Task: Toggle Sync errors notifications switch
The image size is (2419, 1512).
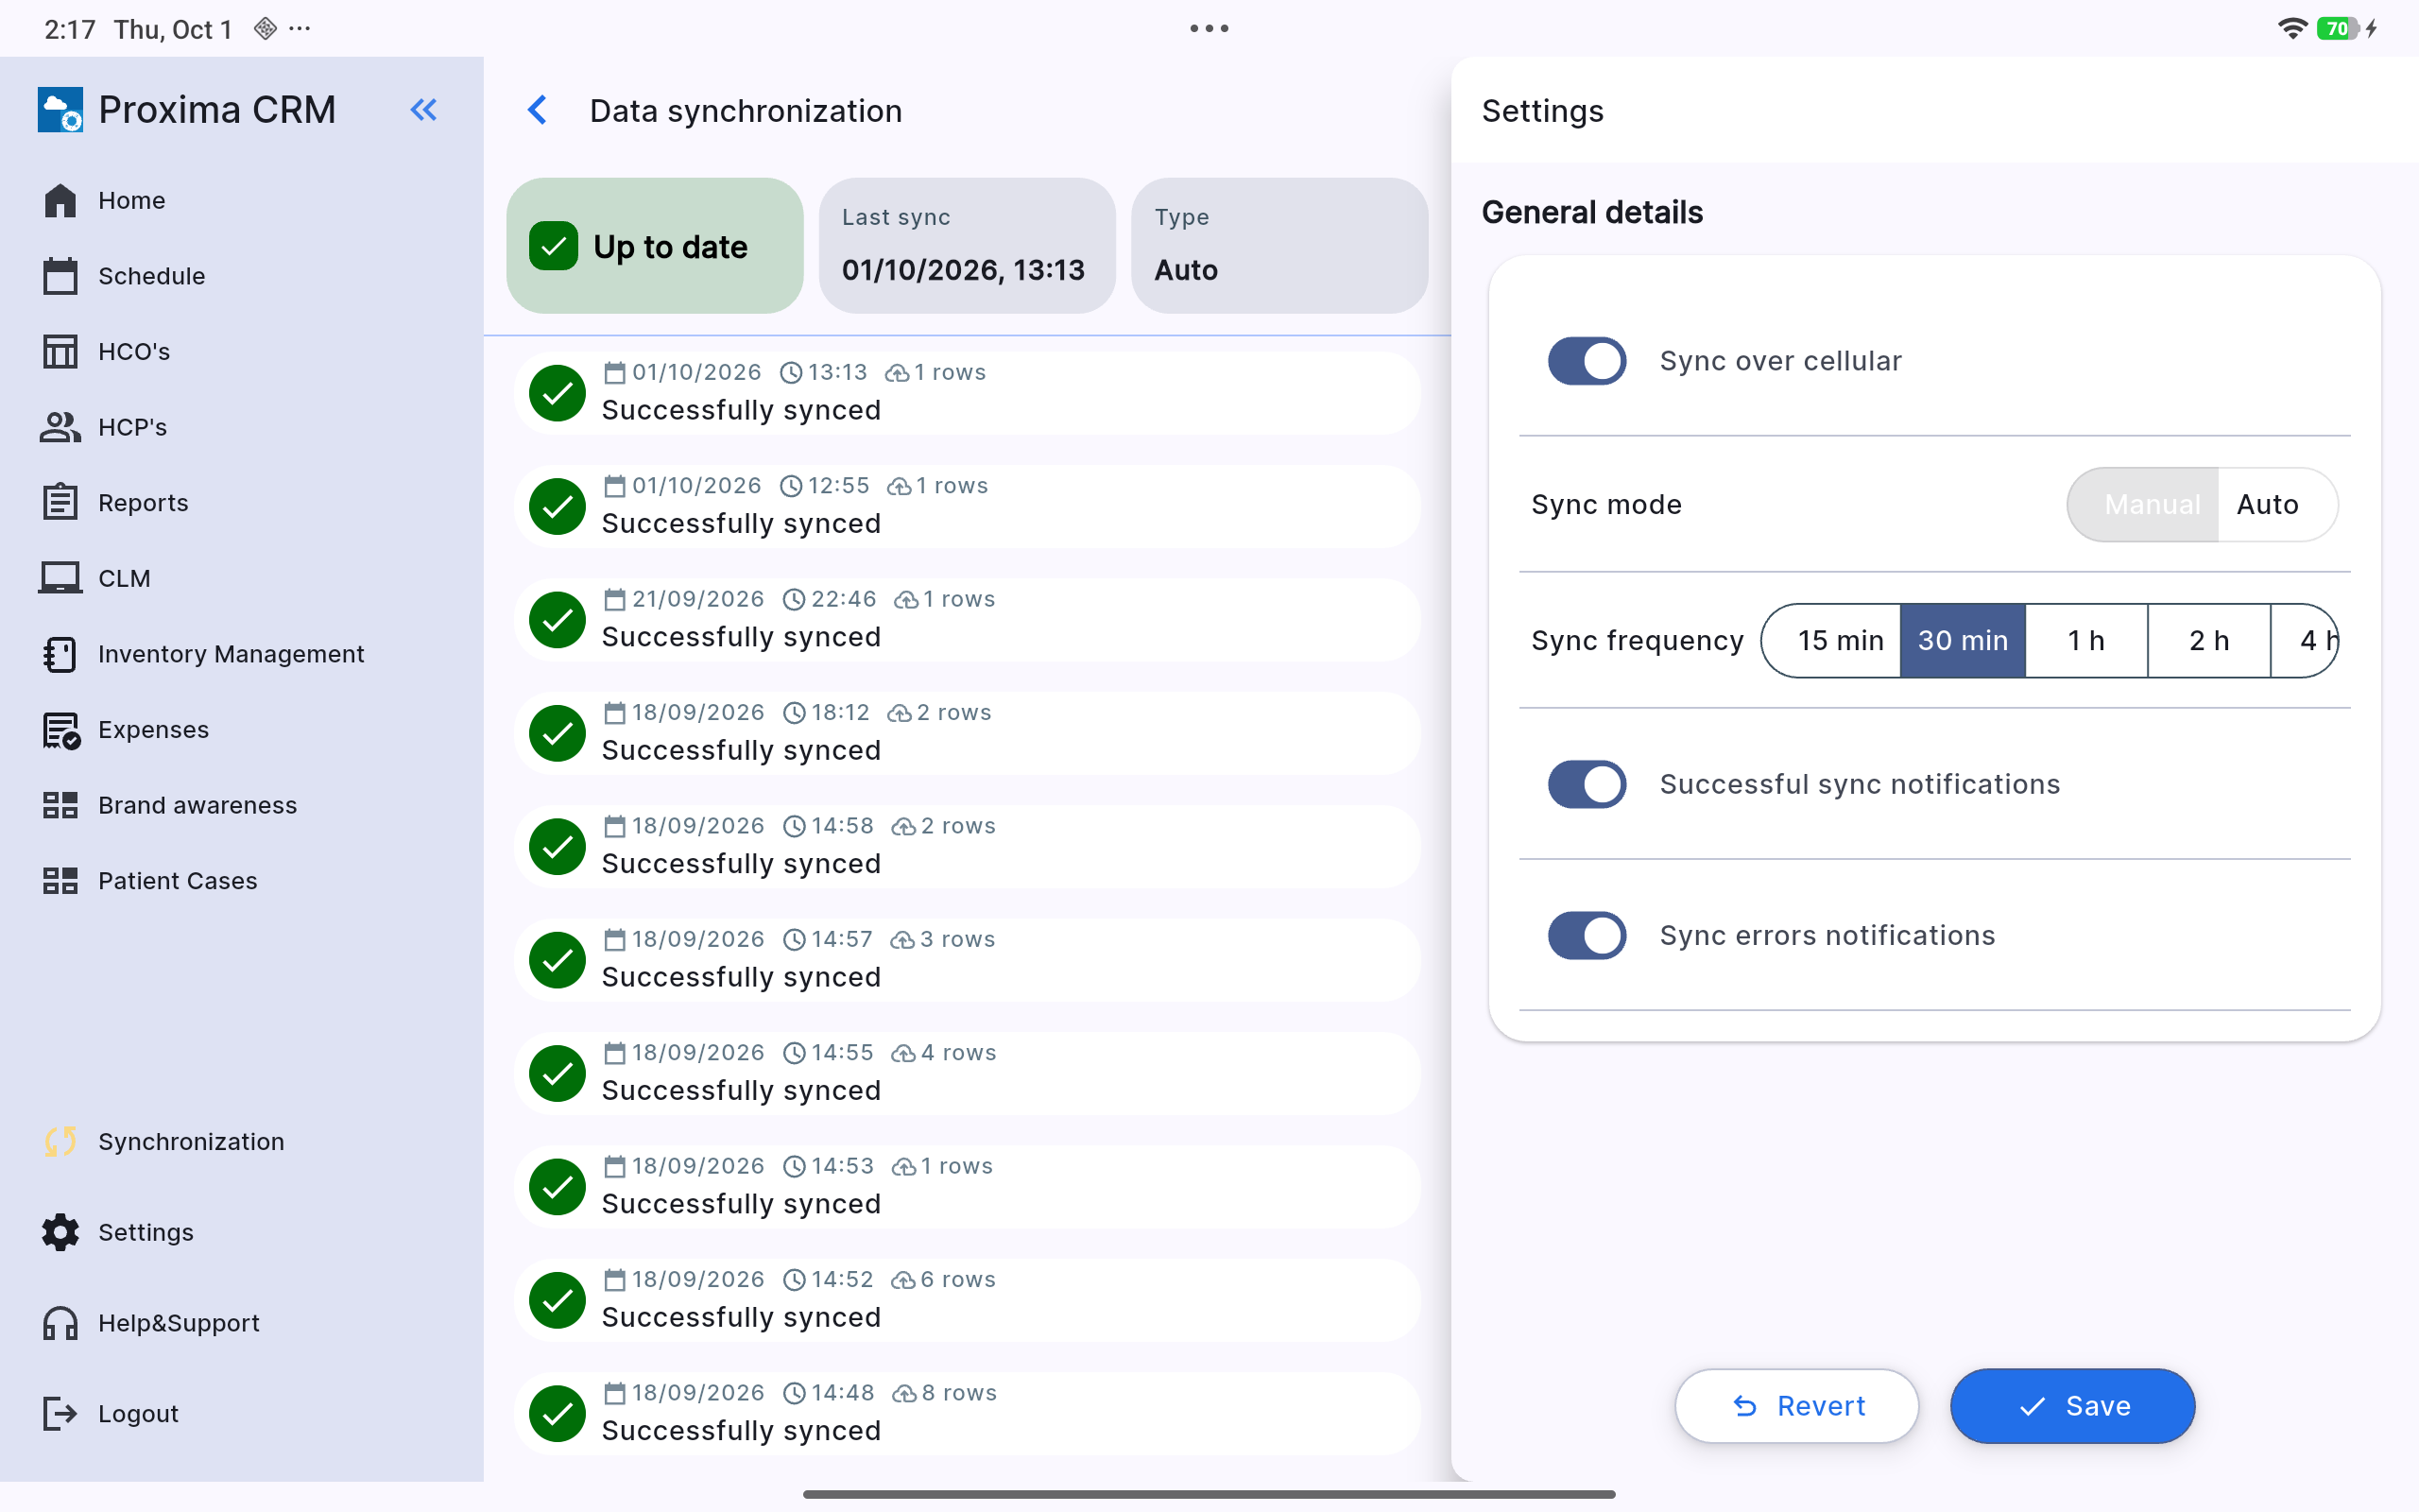Action: (x=1587, y=935)
